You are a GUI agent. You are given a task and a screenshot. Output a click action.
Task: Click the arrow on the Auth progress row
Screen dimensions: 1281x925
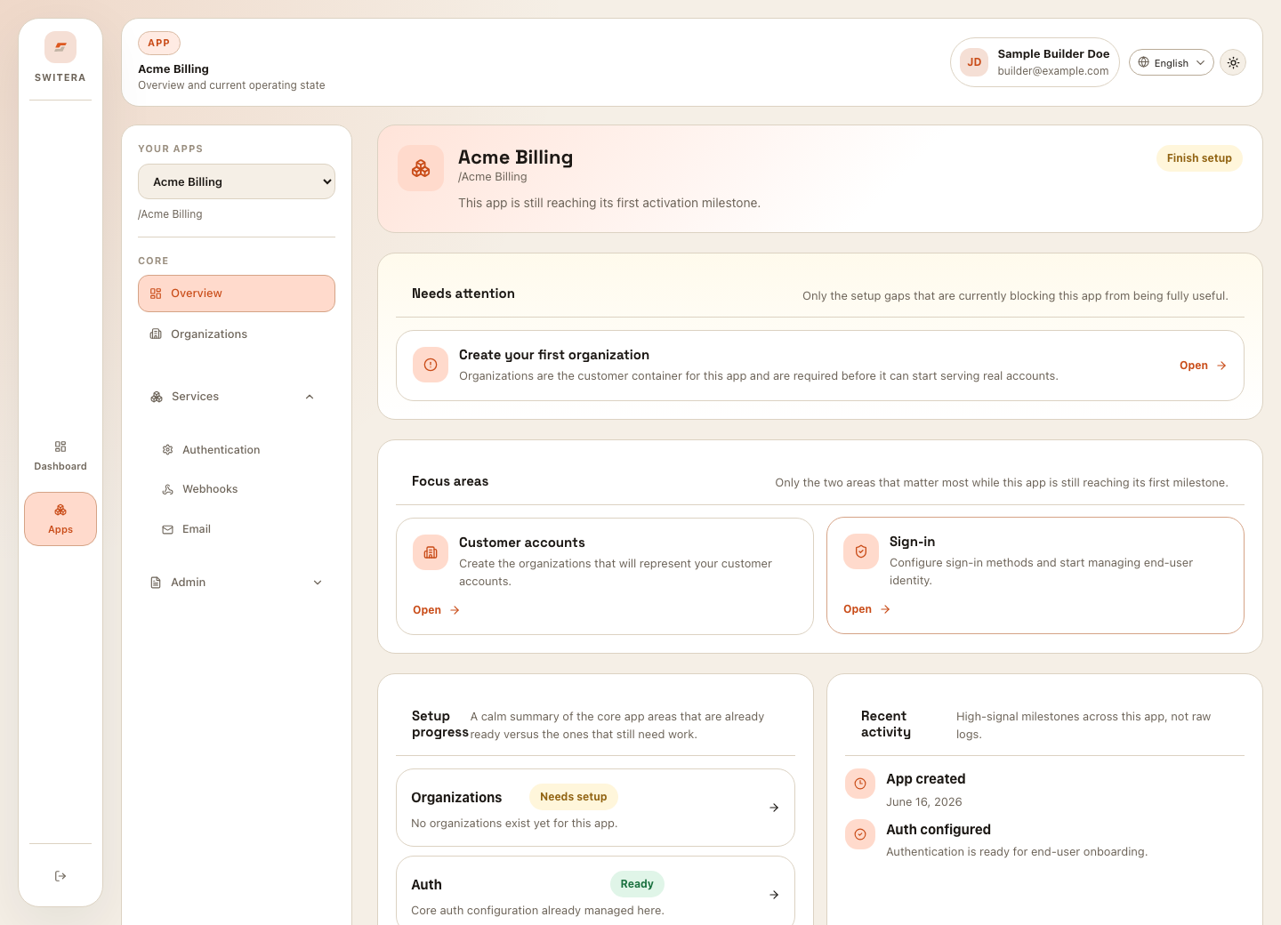coord(774,895)
